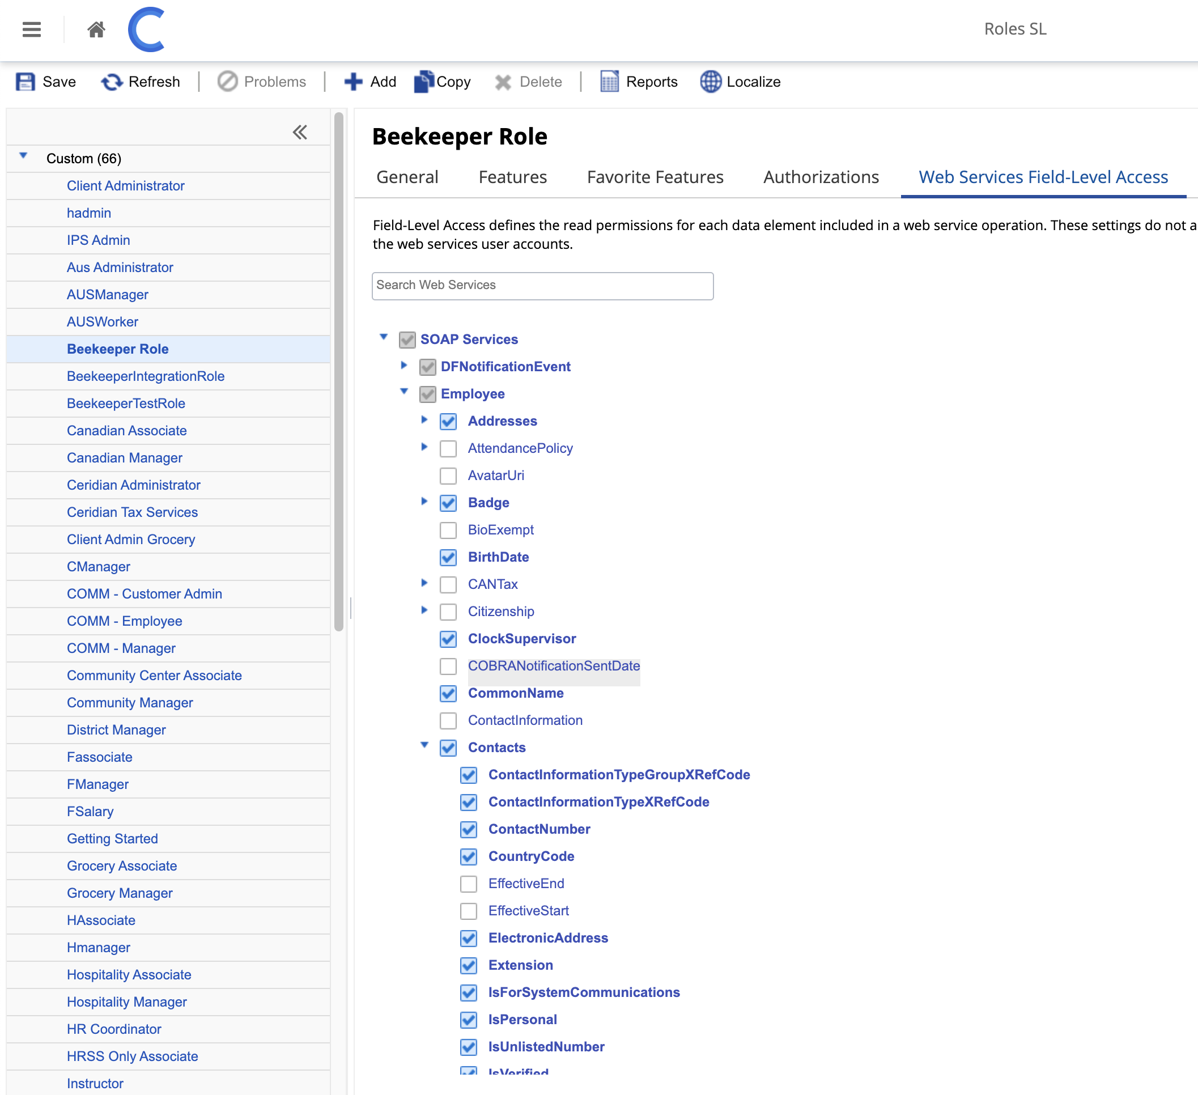
Task: Click the Refresh button label
Action: point(154,82)
